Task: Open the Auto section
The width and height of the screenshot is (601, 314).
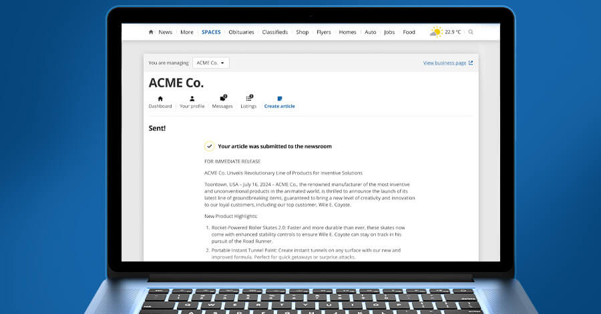Action: click(x=370, y=32)
